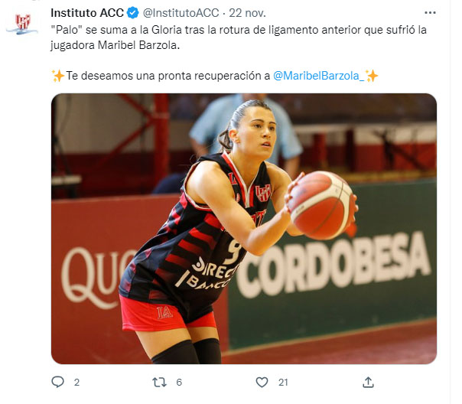Open the three-dot more options menu

point(430,13)
